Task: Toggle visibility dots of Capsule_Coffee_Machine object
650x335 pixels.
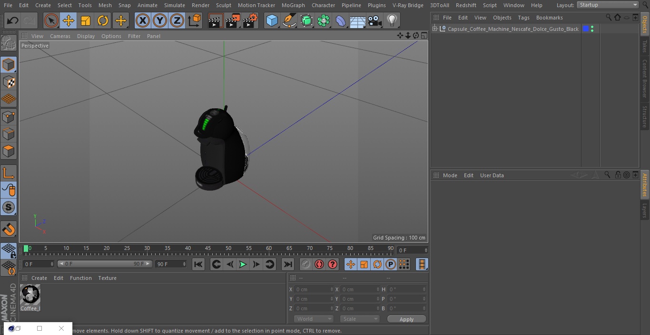Action: [x=592, y=29]
